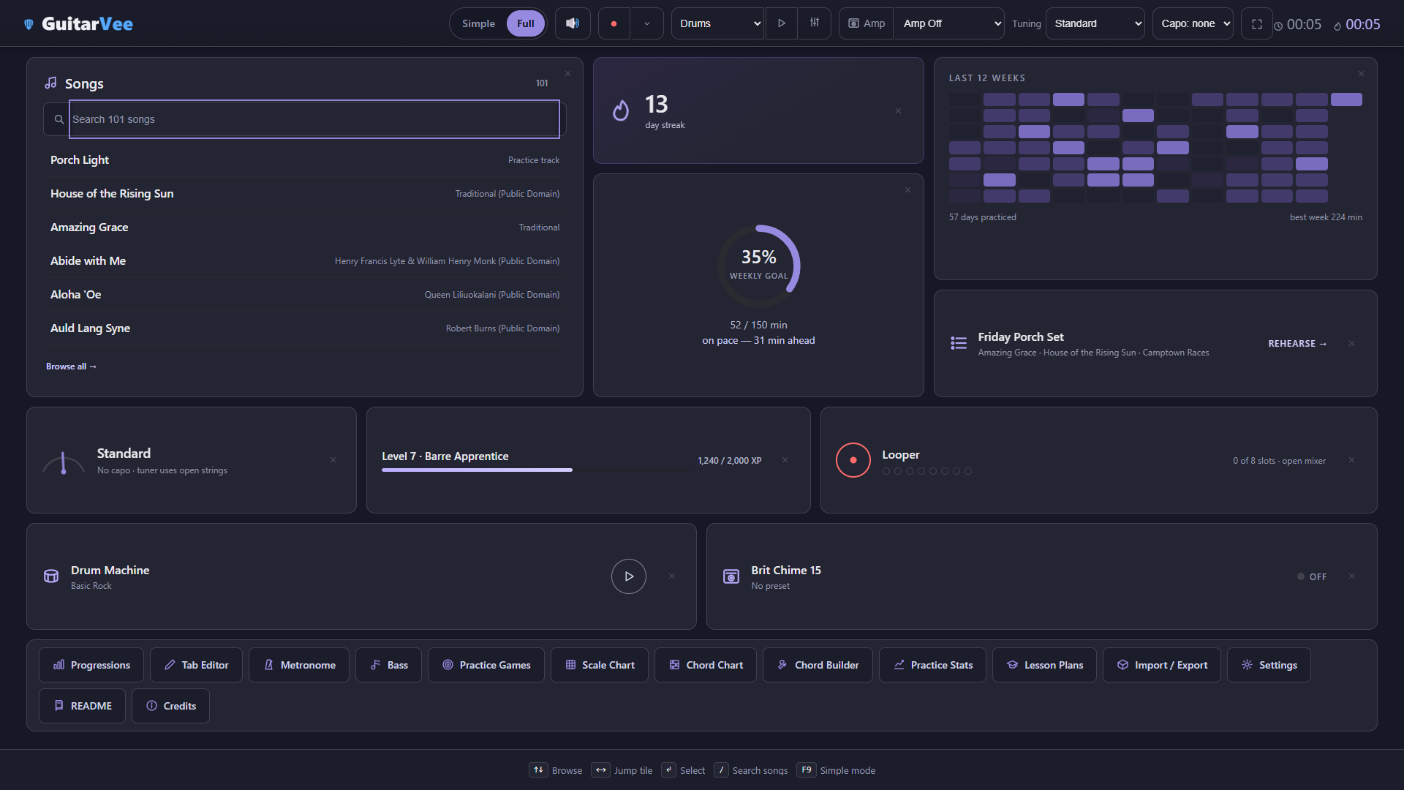Image resolution: width=1404 pixels, height=790 pixels.
Task: Click the flame streak timer 00:05
Action: coord(1357,24)
